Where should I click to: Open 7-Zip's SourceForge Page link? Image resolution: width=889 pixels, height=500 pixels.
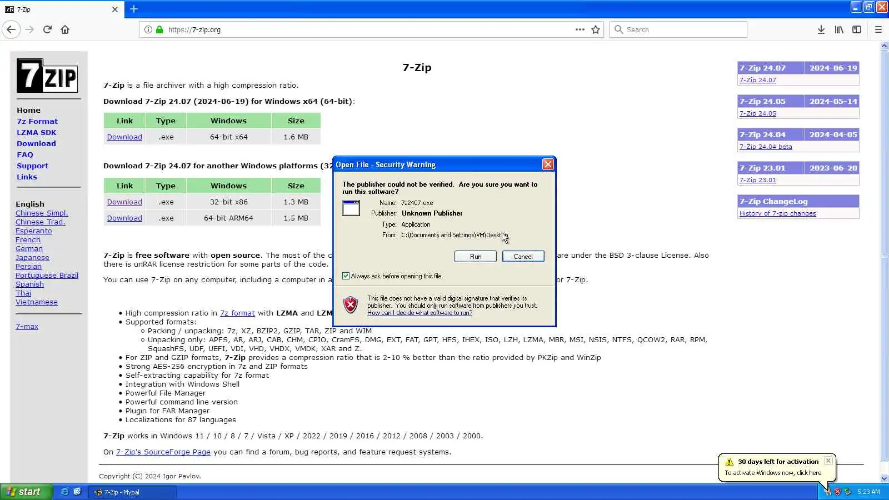point(163,452)
